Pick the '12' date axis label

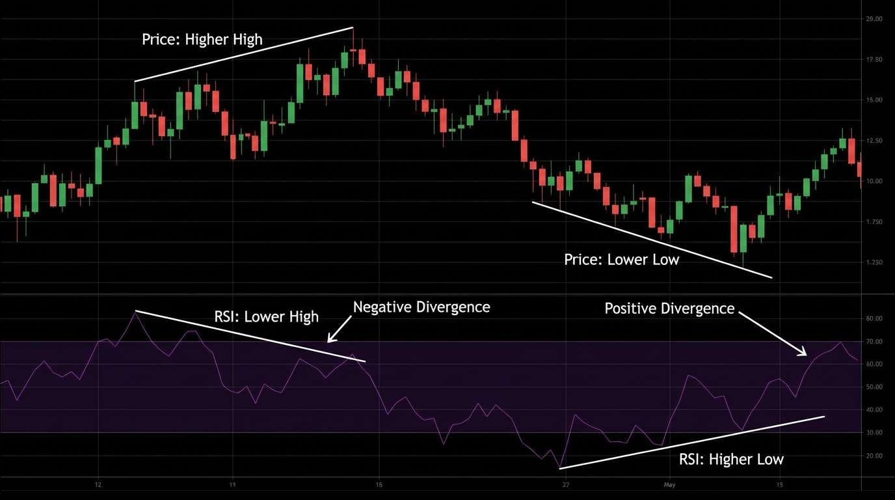[98, 485]
